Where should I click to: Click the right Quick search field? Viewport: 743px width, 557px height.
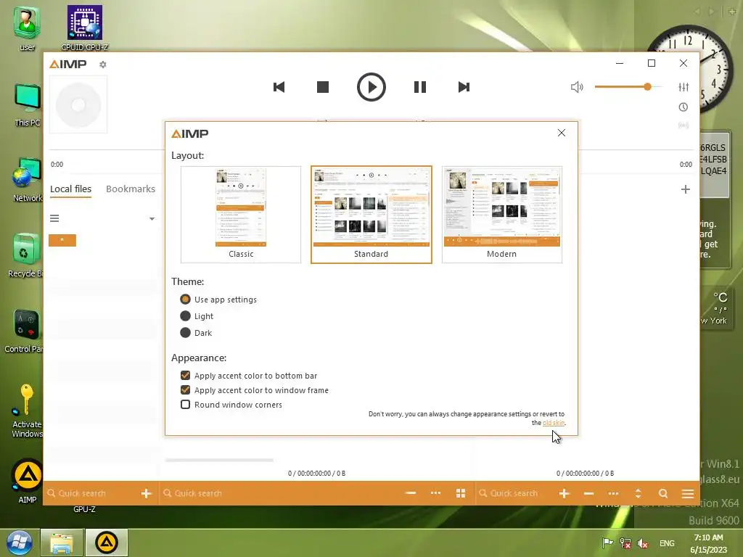[x=514, y=493]
